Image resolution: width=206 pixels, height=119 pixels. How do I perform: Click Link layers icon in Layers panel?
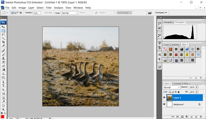[173, 117]
